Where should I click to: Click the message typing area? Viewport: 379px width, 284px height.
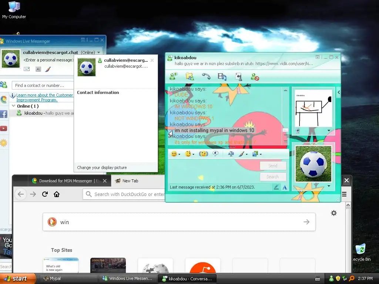tap(214, 172)
